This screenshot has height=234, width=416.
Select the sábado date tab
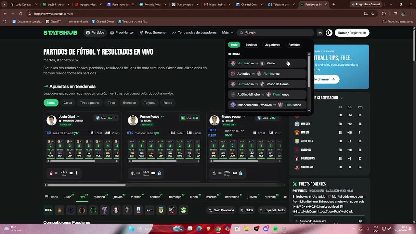pos(155,197)
